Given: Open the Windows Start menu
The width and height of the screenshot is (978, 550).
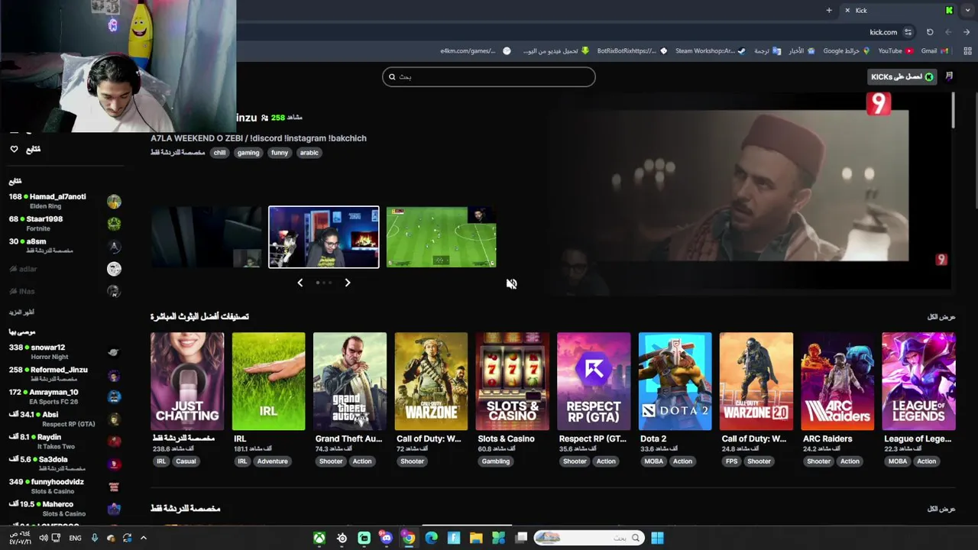Looking at the screenshot, I should point(657,538).
